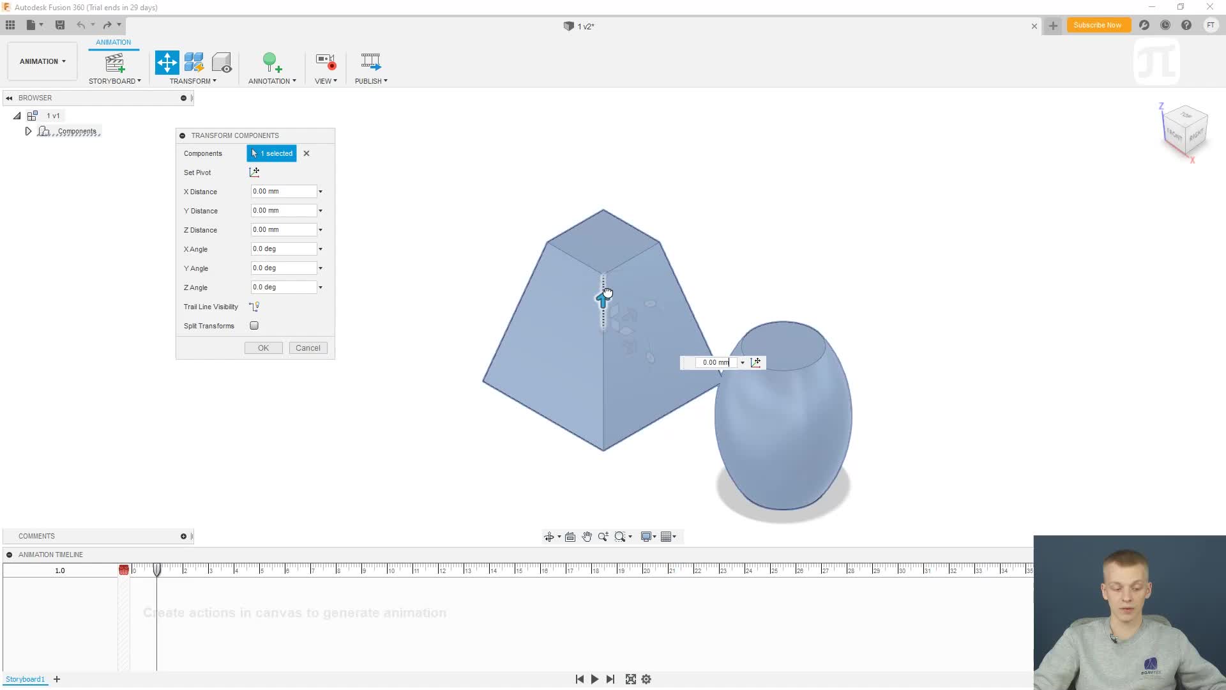Open the data panel grid icon
The height and width of the screenshot is (690, 1226).
(10, 25)
